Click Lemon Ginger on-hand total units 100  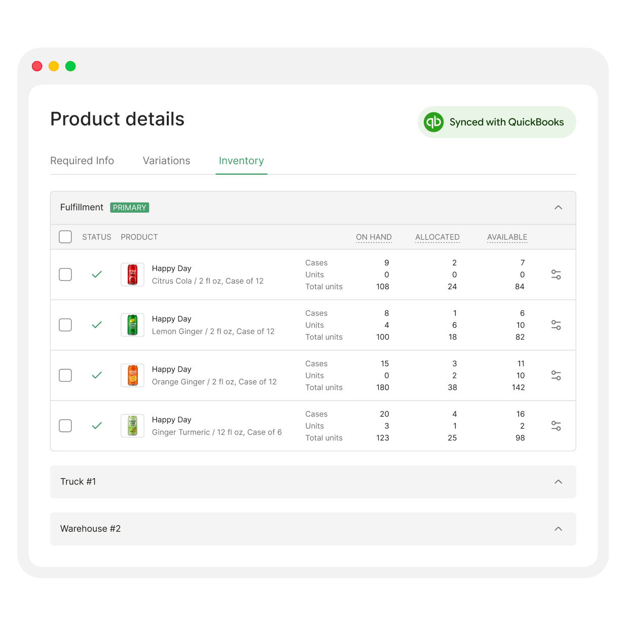(383, 337)
